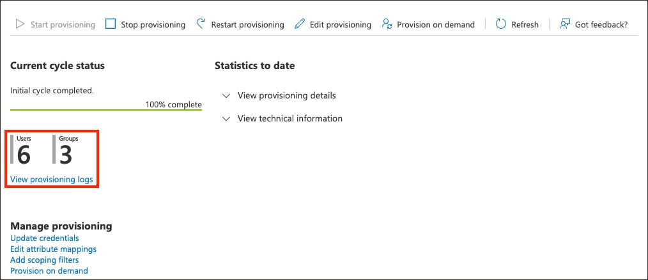Screen dimensions: 648x280
Task: Click Add scoping filters link
Action: pyautogui.click(x=45, y=260)
